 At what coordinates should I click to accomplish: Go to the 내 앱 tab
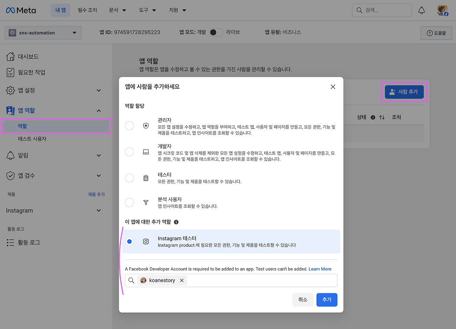(x=61, y=10)
